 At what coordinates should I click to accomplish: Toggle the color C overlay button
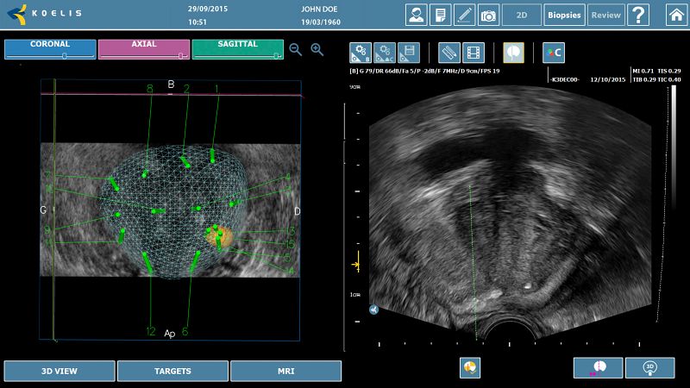(554, 53)
